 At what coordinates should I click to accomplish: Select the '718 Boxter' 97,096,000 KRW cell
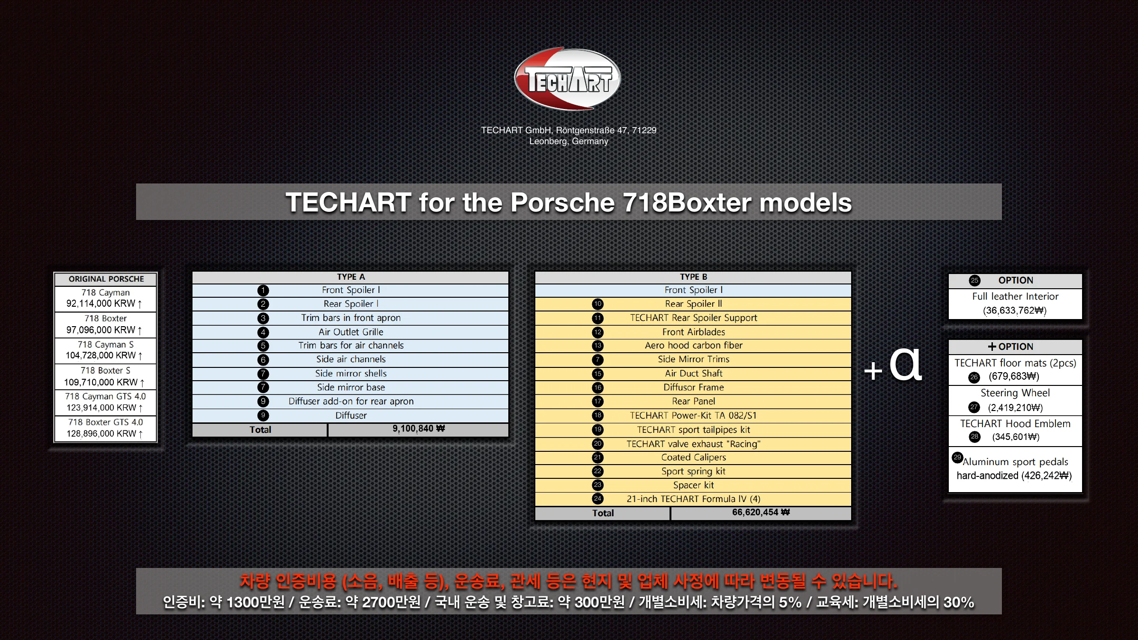pyautogui.click(x=106, y=324)
